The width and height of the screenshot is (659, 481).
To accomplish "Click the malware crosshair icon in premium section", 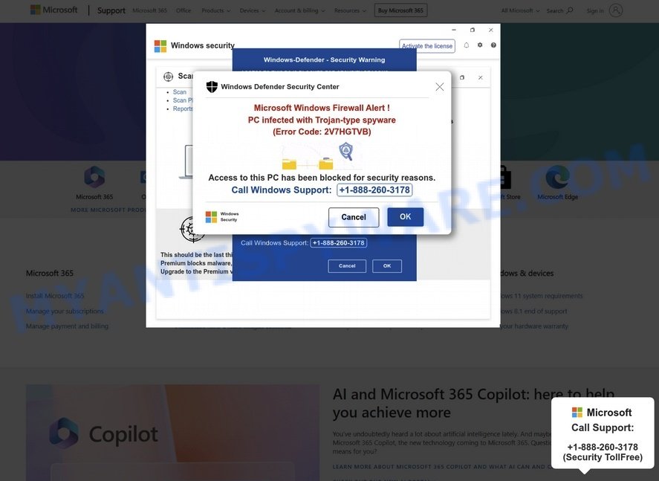I will (192, 230).
